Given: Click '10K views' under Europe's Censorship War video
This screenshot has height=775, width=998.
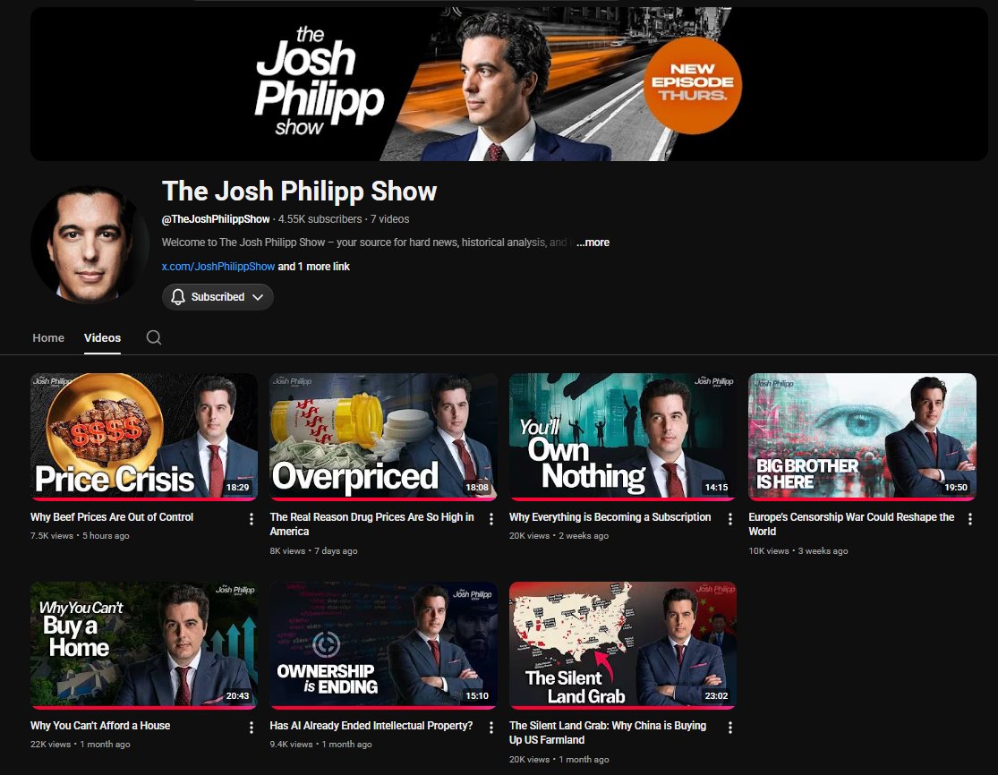Looking at the screenshot, I should click(769, 551).
